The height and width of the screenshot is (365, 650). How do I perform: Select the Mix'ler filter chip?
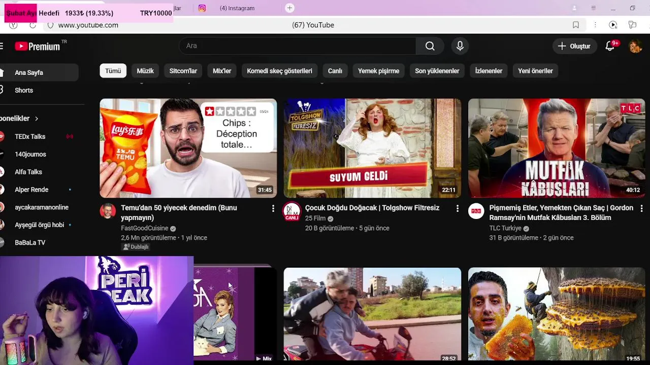click(x=222, y=71)
